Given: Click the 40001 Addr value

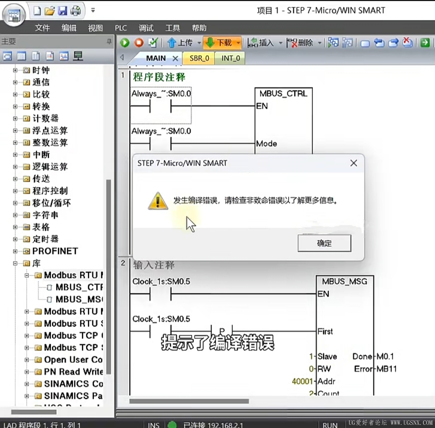Looking at the screenshot, I should coord(302,381).
